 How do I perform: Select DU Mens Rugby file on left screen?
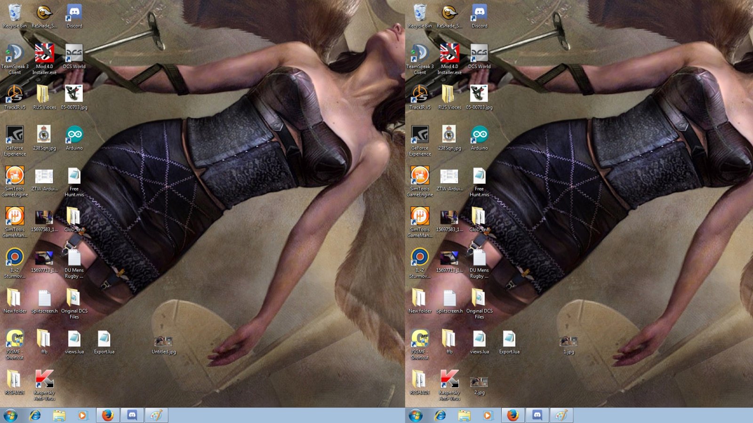point(74,263)
